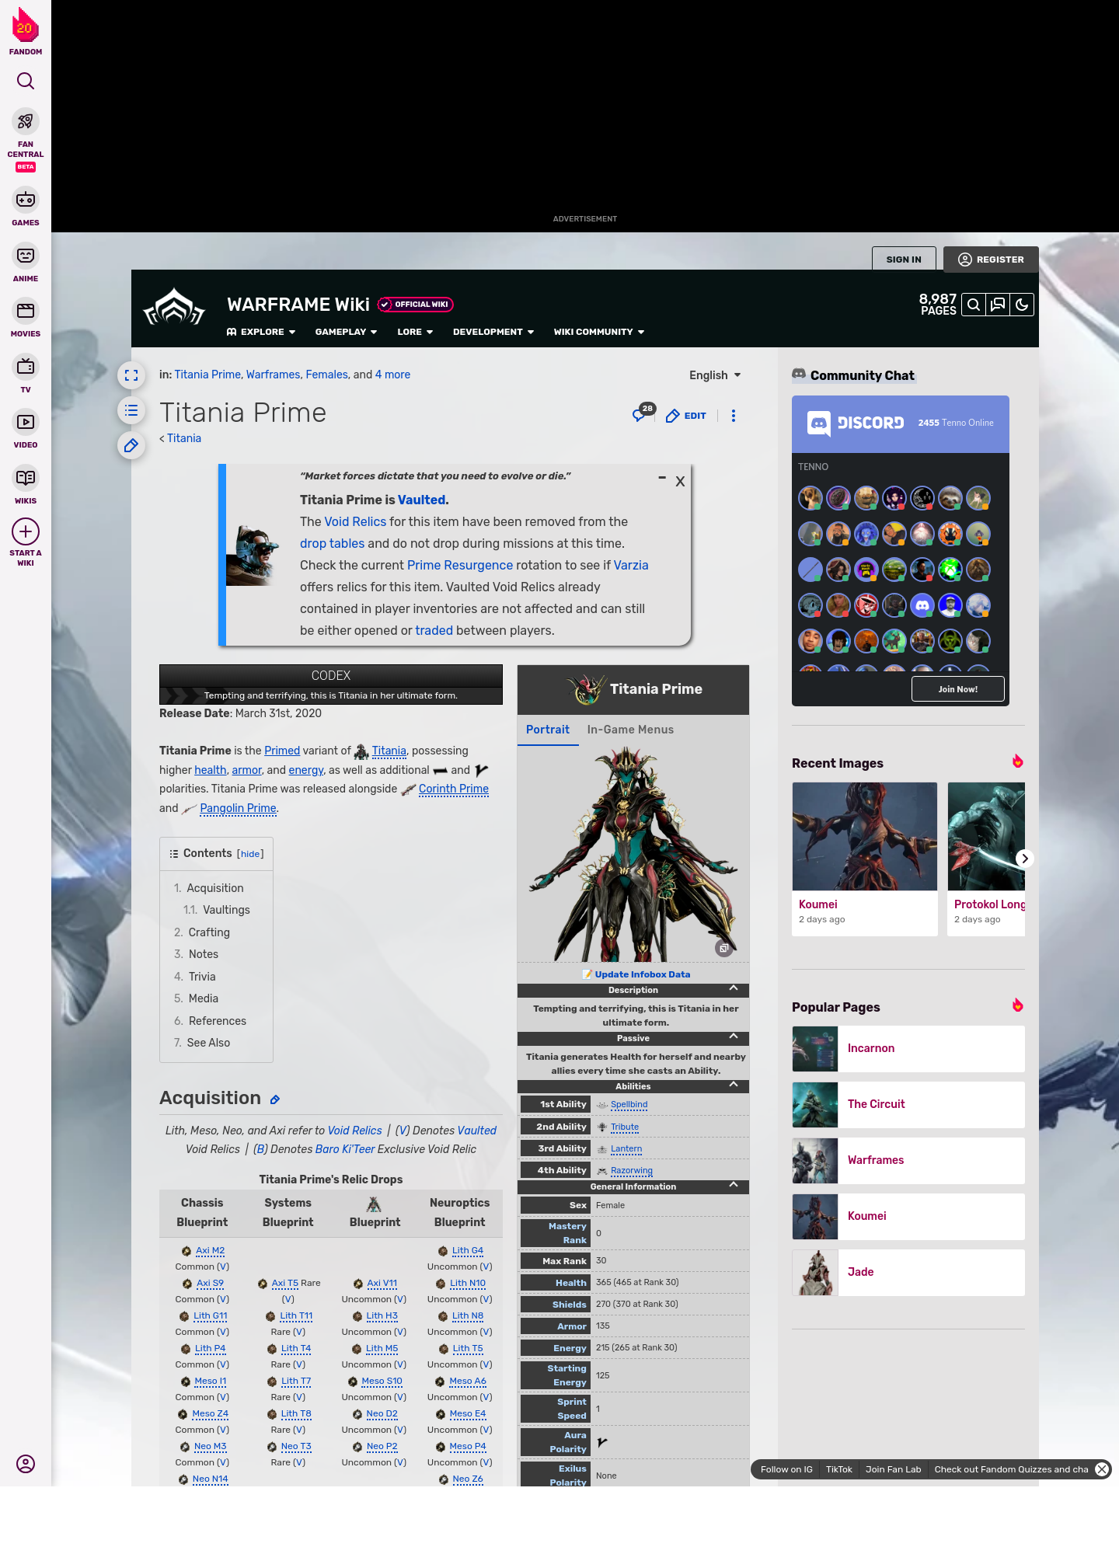Image resolution: width=1119 pixels, height=1554 pixels.
Task: Click the sidebar search magnifier icon
Action: tap(26, 81)
